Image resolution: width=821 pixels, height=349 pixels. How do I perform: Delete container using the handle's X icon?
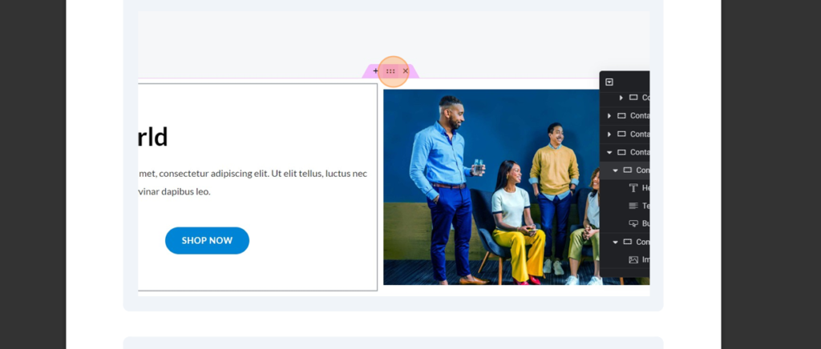406,71
